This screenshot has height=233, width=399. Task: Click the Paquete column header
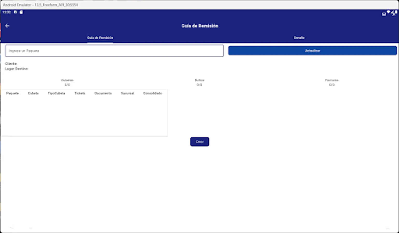[12, 93]
